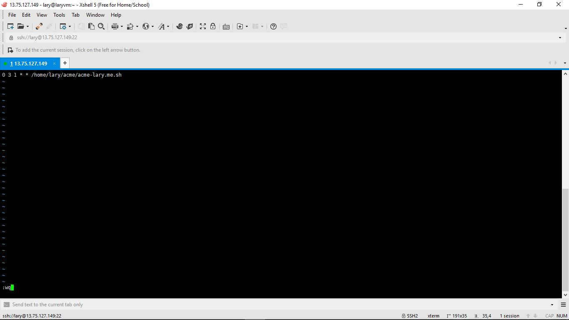Click the New session icon
Image resolution: width=569 pixels, height=320 pixels.
click(x=10, y=26)
